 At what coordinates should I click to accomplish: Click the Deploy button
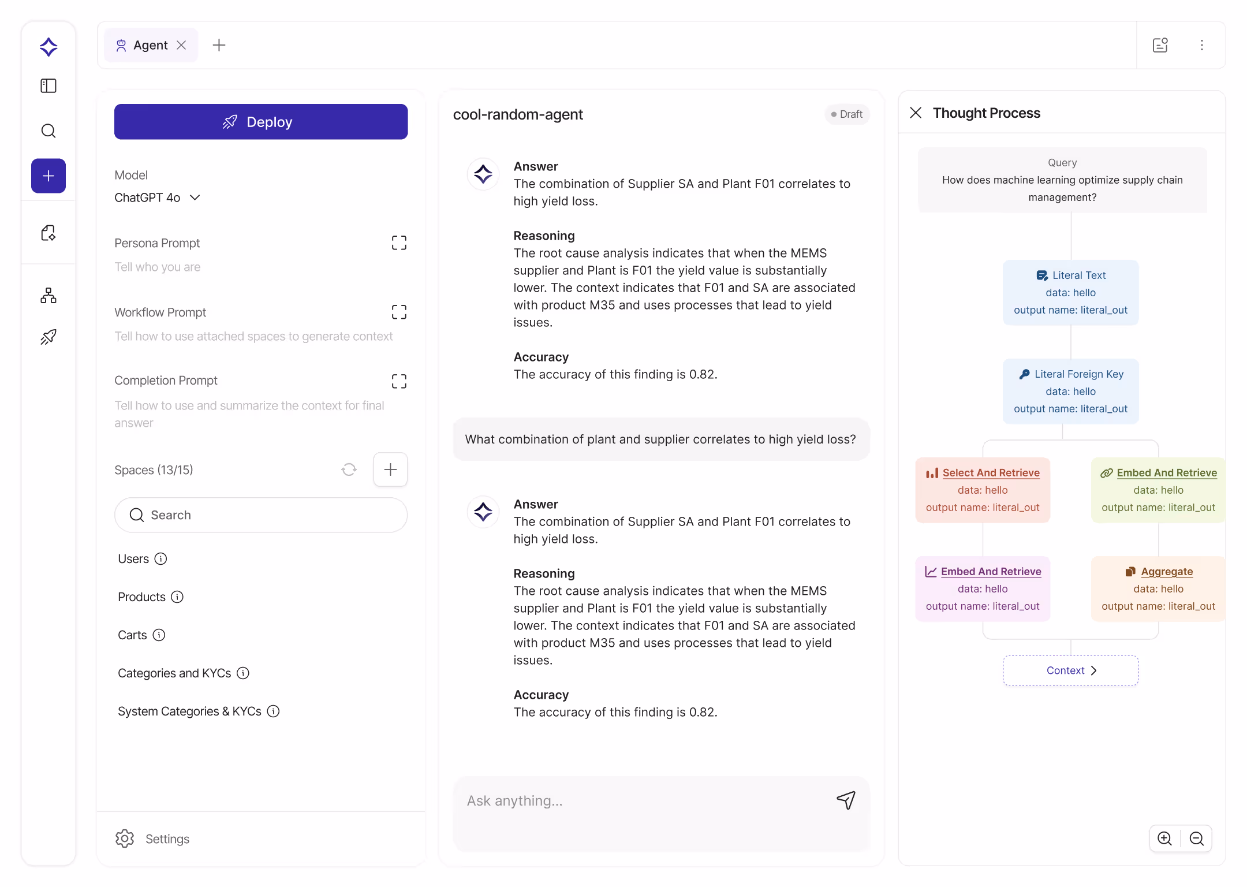pyautogui.click(x=260, y=121)
